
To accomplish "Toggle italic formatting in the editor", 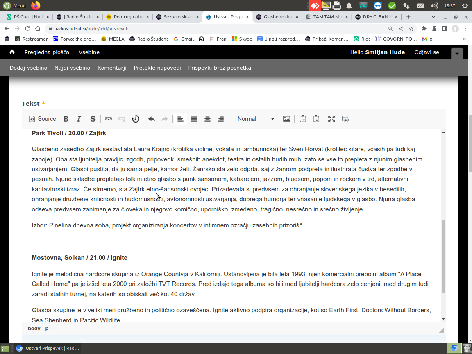I will [x=79, y=119].
